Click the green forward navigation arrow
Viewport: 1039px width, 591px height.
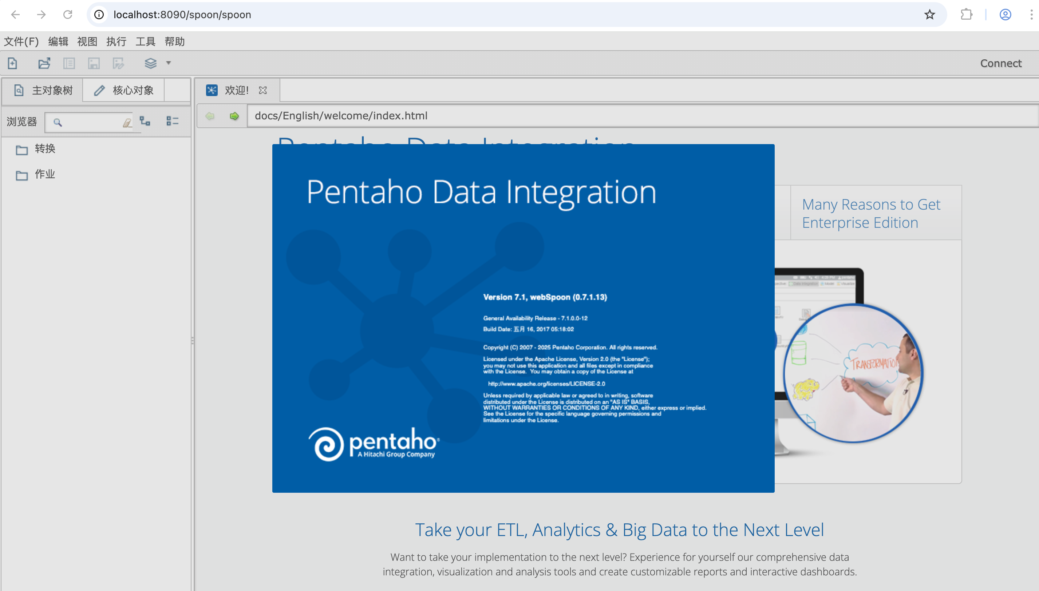(x=234, y=116)
